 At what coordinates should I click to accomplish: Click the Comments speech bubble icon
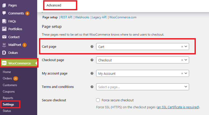pos(4,13)
